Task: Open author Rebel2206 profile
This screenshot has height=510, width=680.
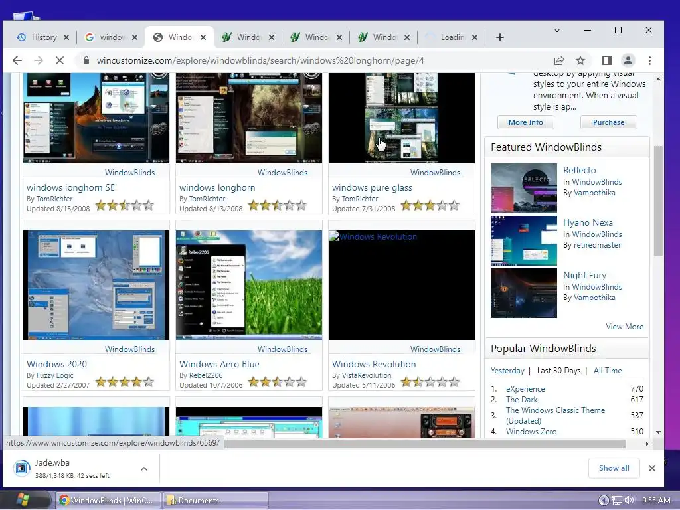Action: pyautogui.click(x=206, y=375)
